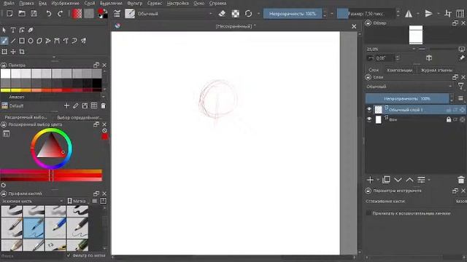Toggle lock on the Фон layer
This screenshot has width=467, height=262.
[x=449, y=119]
